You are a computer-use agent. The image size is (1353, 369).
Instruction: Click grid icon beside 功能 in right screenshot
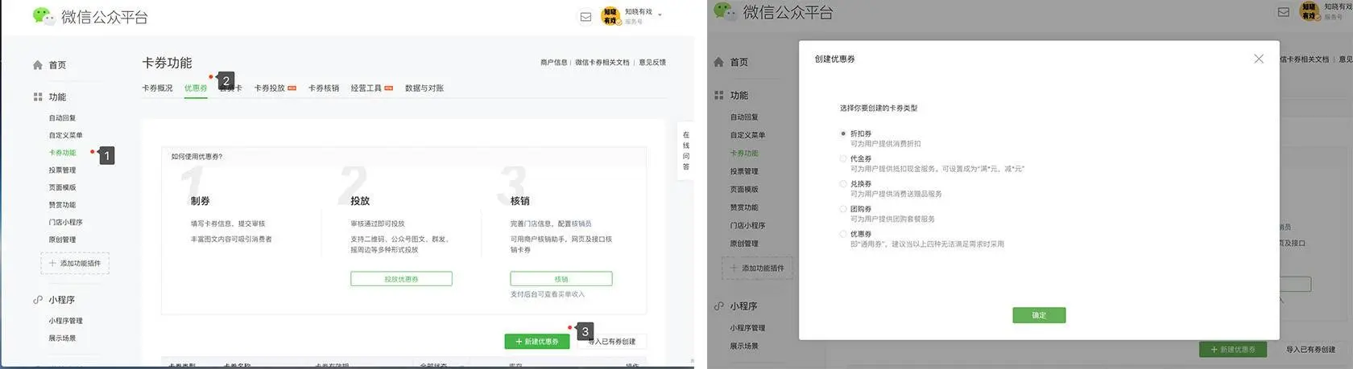pyautogui.click(x=719, y=95)
